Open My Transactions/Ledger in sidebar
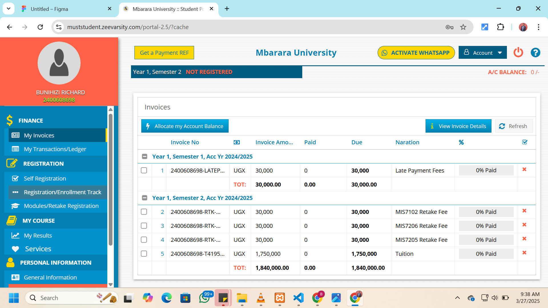This screenshot has width=548, height=308. pos(55,149)
